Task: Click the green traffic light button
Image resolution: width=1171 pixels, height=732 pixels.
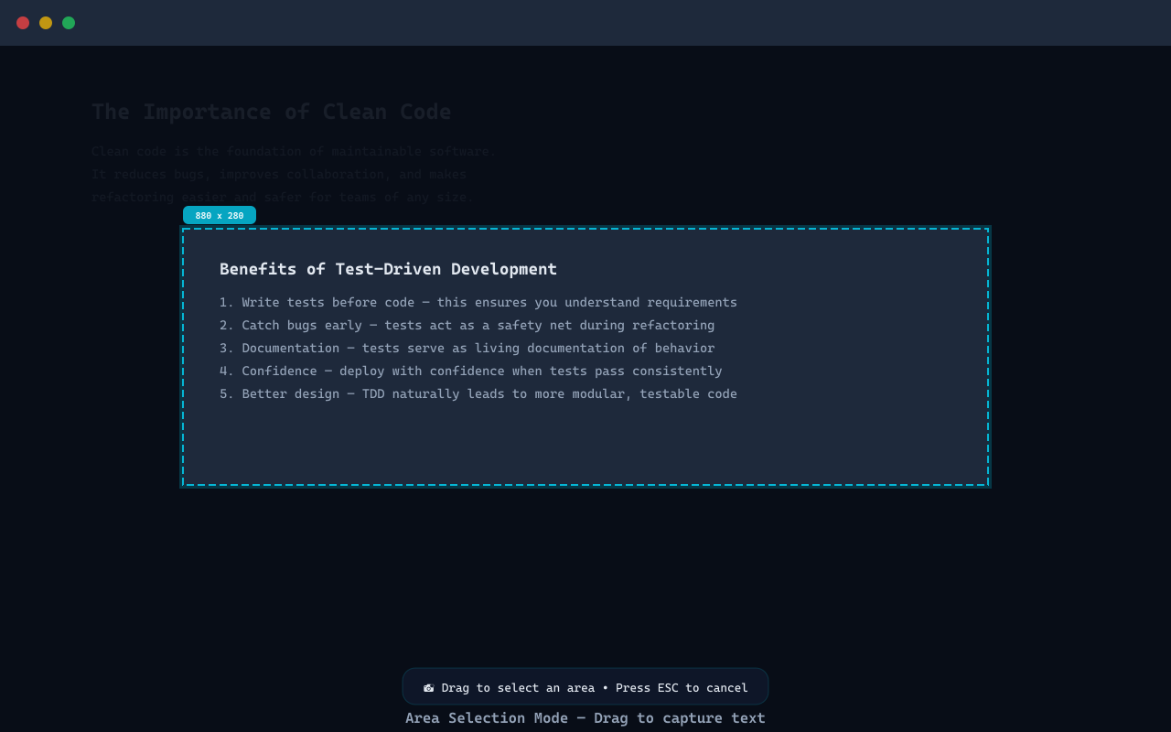Action: pos(69,23)
